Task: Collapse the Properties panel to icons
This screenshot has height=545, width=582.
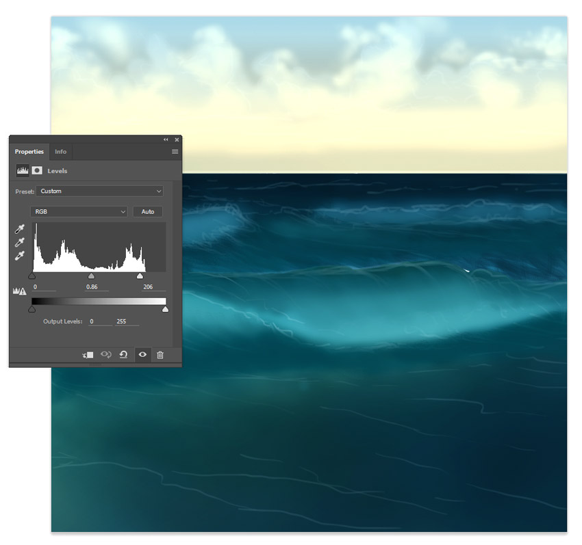Action: 166,139
